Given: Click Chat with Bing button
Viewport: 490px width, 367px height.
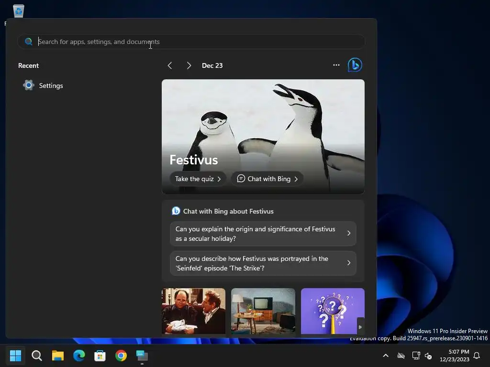Looking at the screenshot, I should point(267,179).
